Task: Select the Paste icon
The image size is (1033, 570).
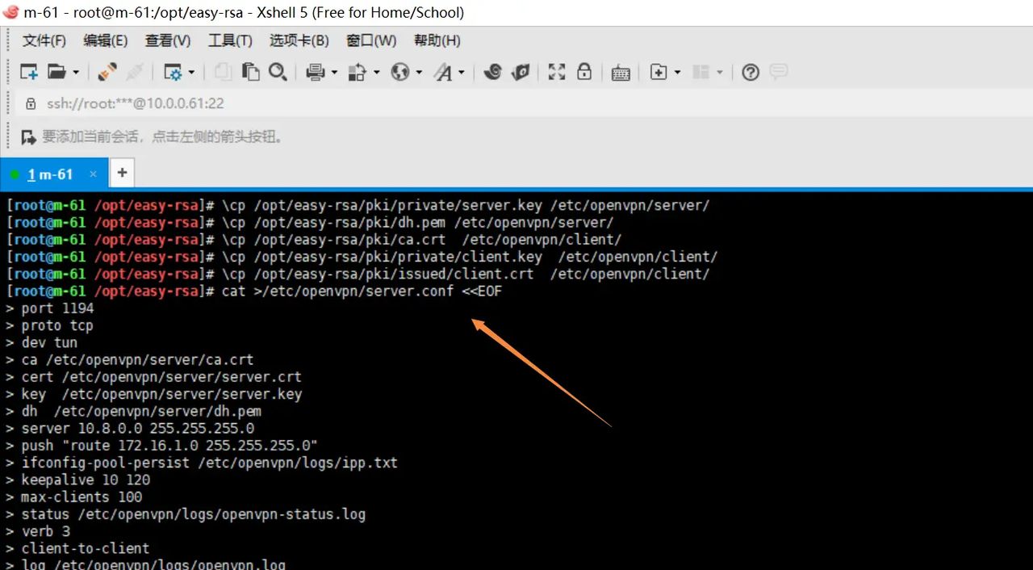Action: coord(251,72)
